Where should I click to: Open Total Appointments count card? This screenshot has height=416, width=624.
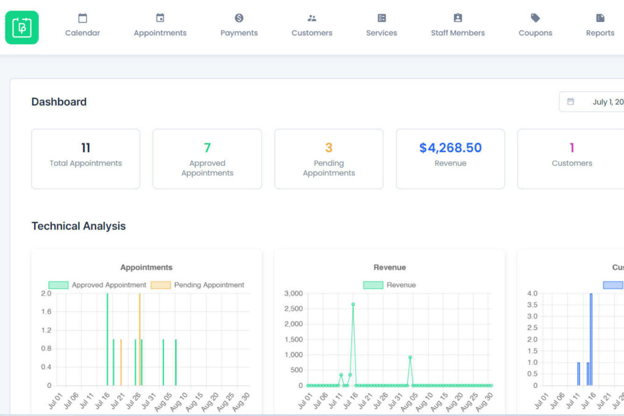85,158
